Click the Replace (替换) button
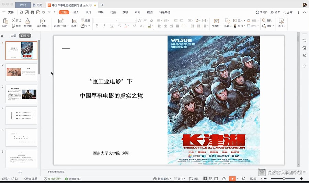The height and width of the screenshot is (183, 309). [268, 26]
